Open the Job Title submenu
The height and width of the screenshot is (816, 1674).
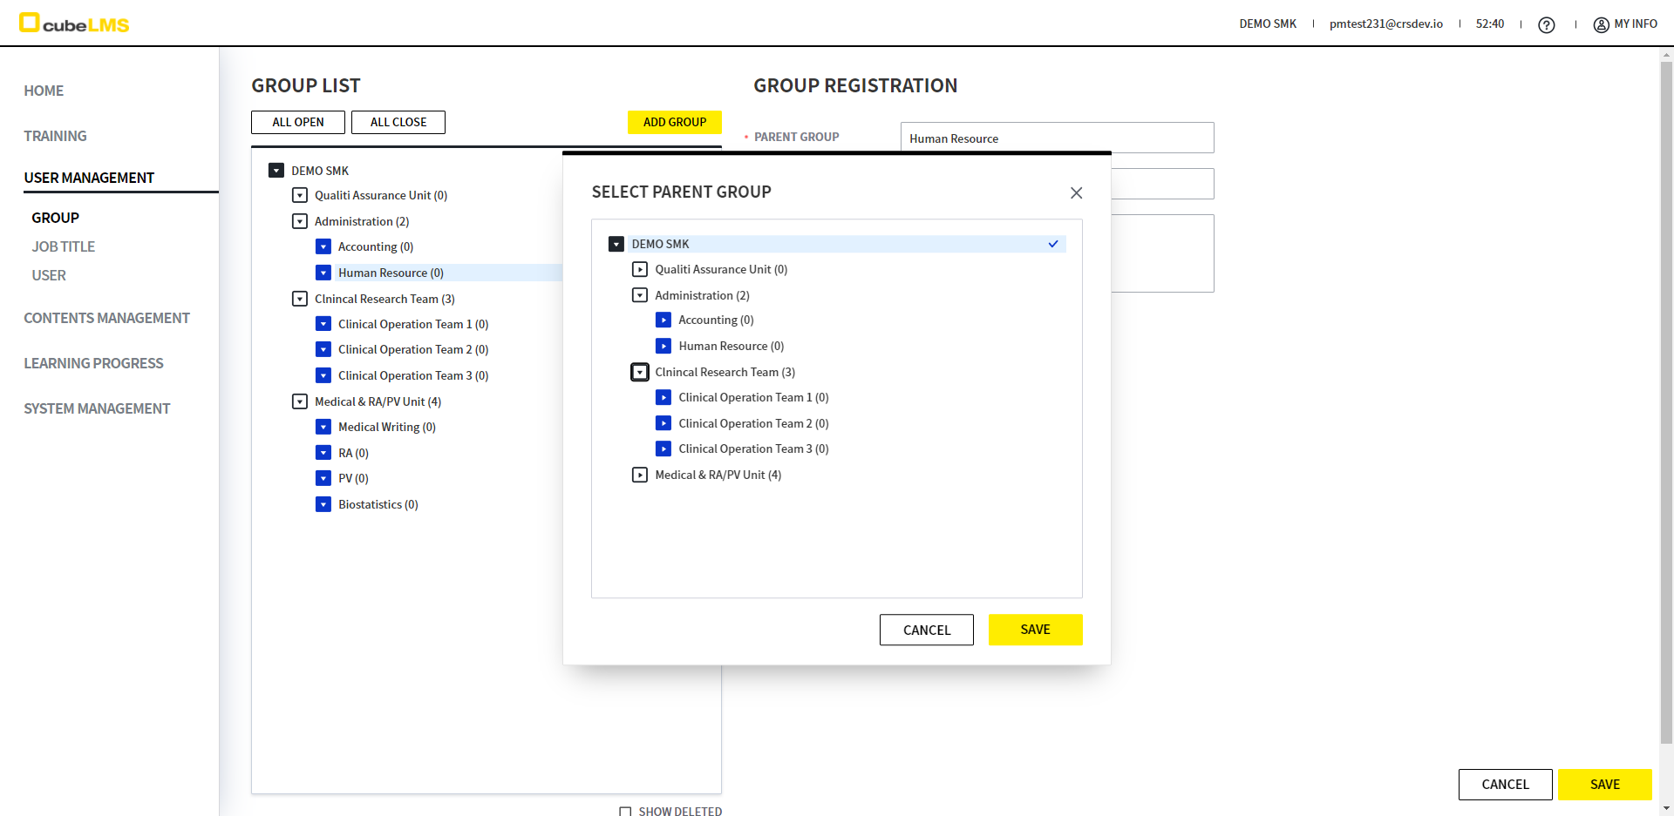(x=64, y=246)
